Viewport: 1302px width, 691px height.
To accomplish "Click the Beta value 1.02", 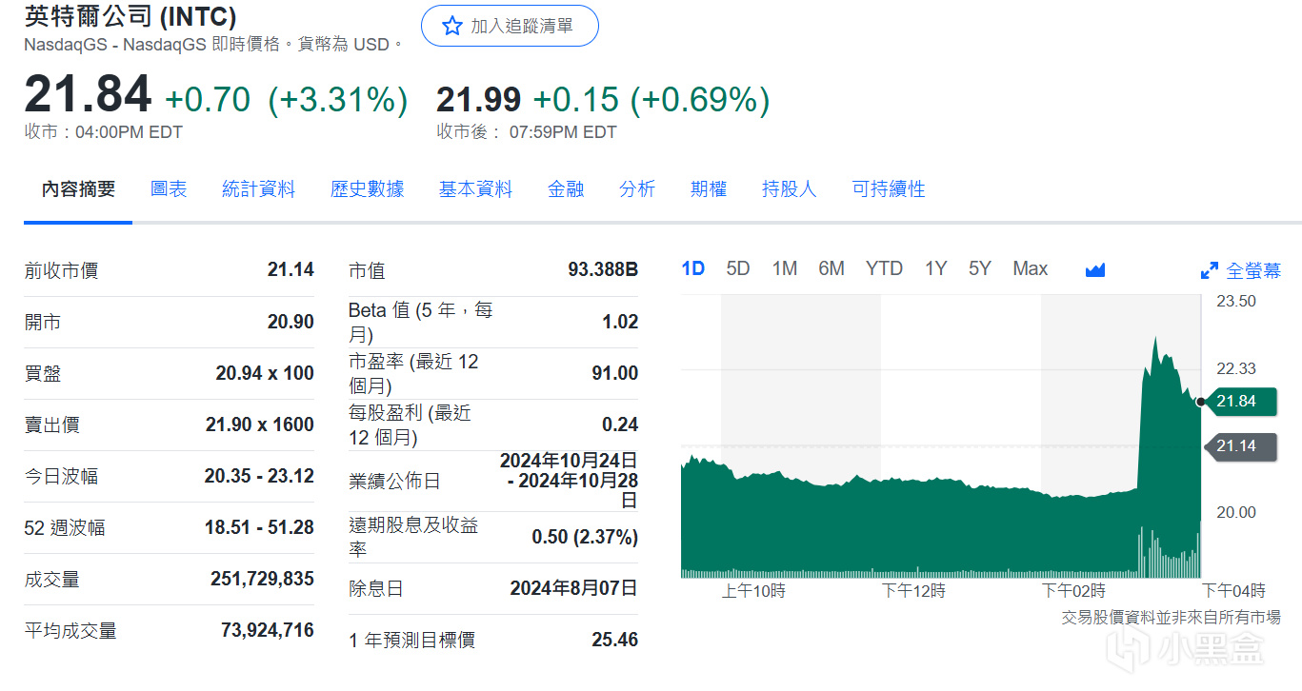I will pyautogui.click(x=620, y=322).
